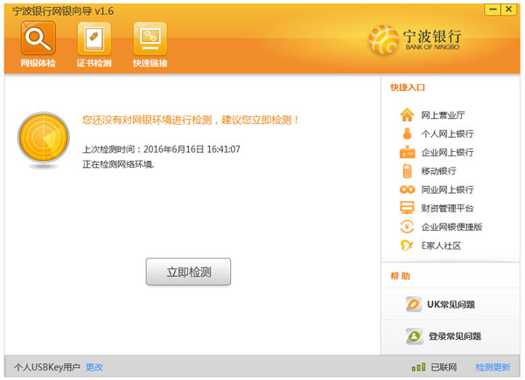Click the phone icon for 移动银行
Viewport: 525px width, 380px height.
(x=407, y=171)
